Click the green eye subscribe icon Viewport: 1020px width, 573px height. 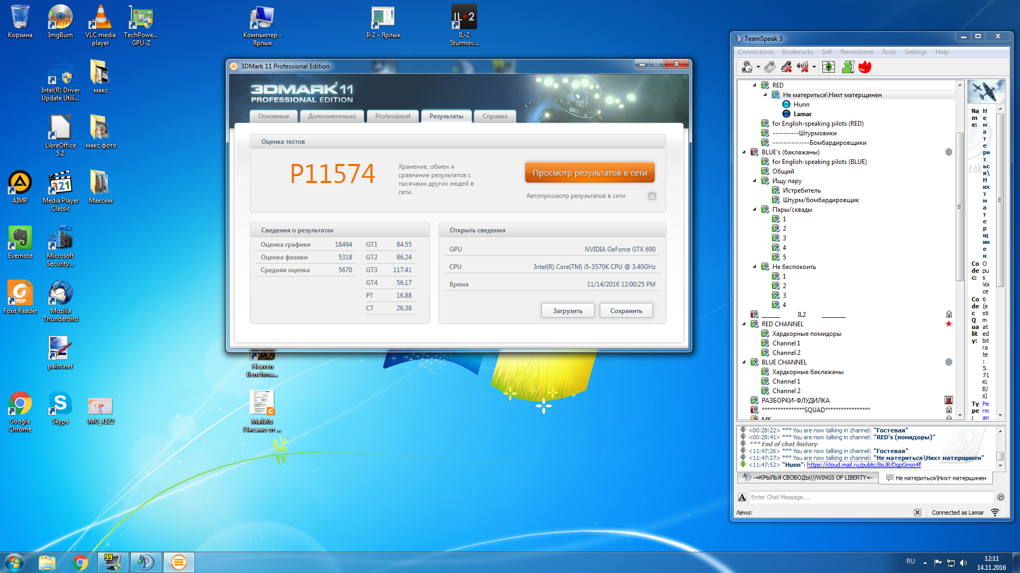(x=829, y=67)
